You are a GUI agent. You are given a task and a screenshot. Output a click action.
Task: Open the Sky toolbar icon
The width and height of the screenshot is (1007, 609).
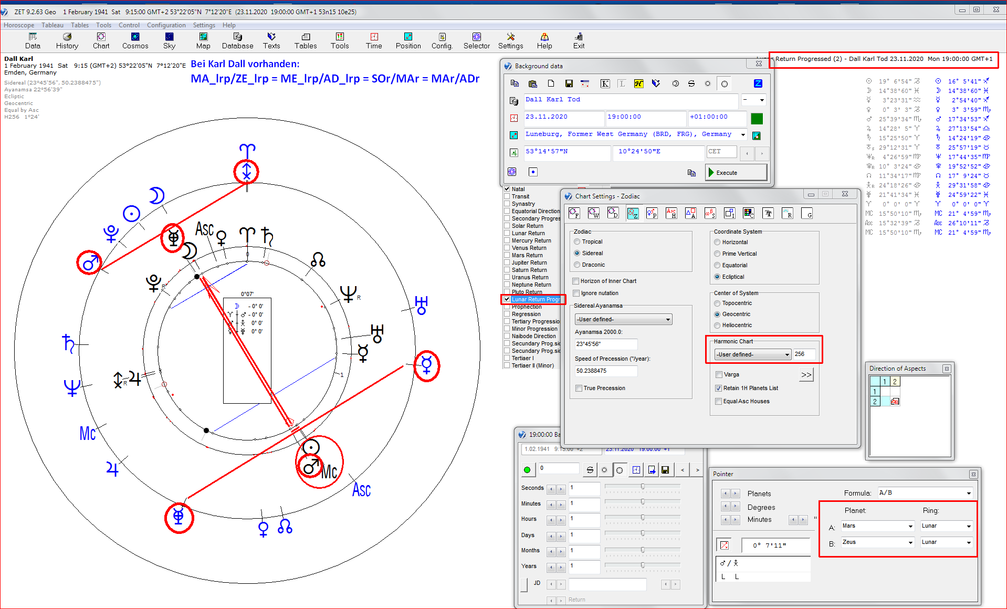pos(169,40)
